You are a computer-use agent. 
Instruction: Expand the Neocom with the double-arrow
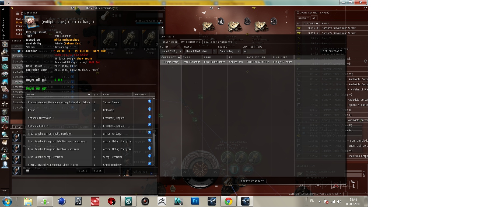tap(3, 9)
